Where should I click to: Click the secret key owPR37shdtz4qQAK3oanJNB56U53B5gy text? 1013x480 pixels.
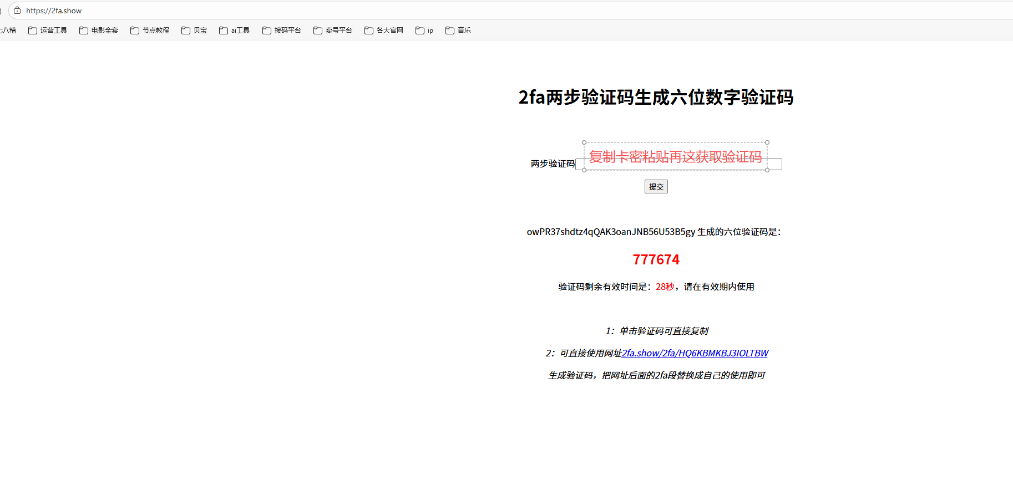point(611,232)
